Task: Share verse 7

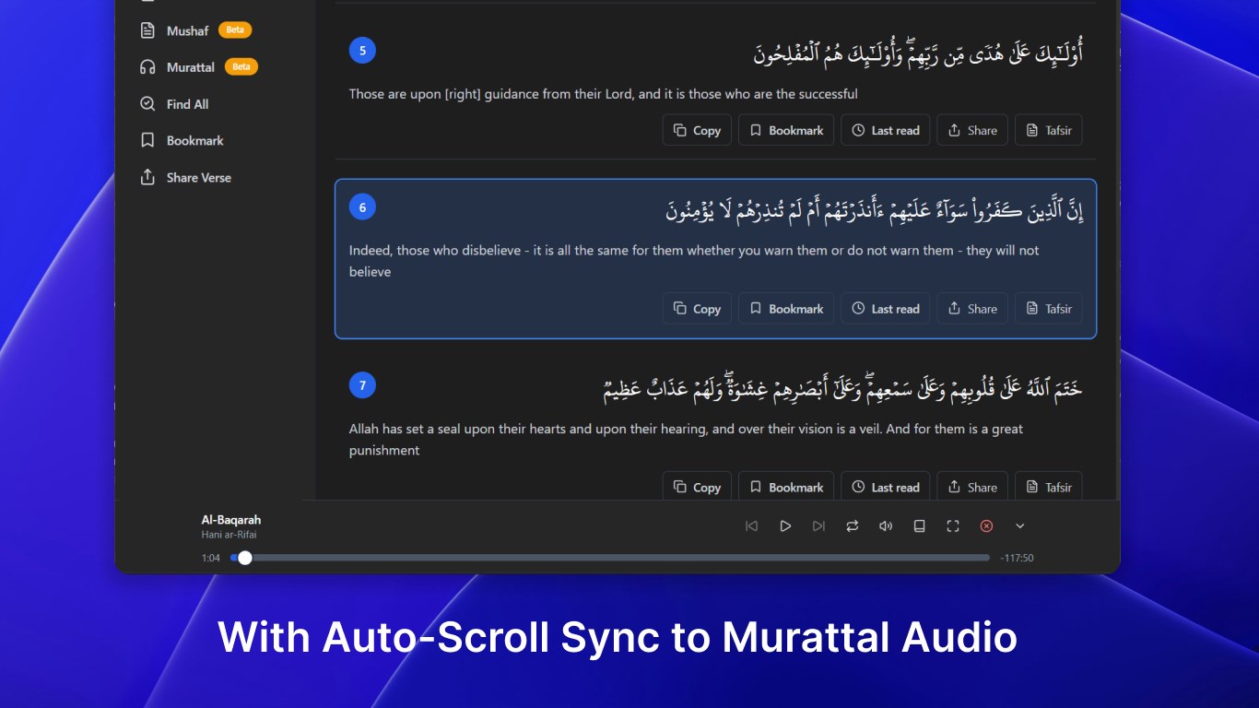Action: (x=972, y=487)
